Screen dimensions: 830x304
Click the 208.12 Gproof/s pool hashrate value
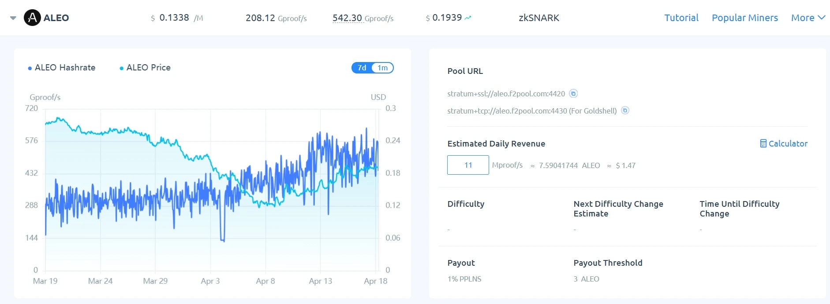pyautogui.click(x=276, y=18)
